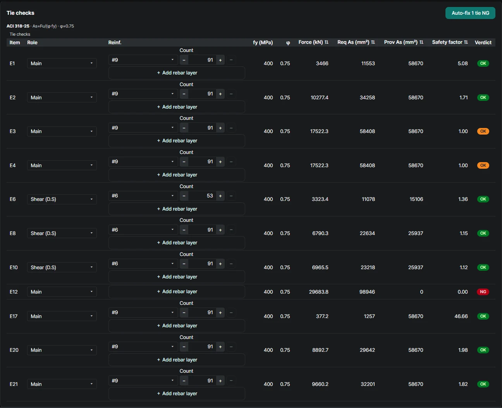Image resolution: width=502 pixels, height=408 pixels.
Task: Click the safety factor value 46.66
Action: 461,316
